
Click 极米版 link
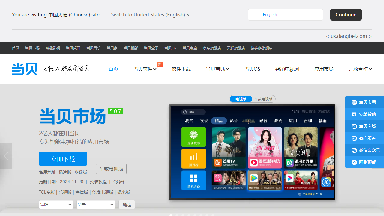pyautogui.click(x=124, y=192)
